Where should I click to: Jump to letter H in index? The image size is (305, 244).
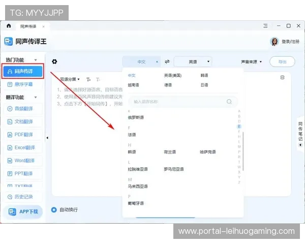pos(239,137)
